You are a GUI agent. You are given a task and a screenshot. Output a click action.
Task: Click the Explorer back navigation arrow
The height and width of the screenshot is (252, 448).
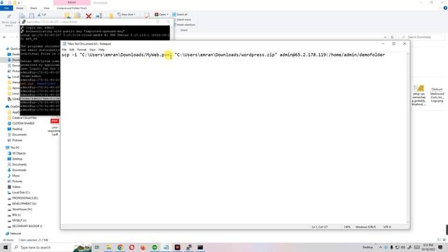coord(4,37)
